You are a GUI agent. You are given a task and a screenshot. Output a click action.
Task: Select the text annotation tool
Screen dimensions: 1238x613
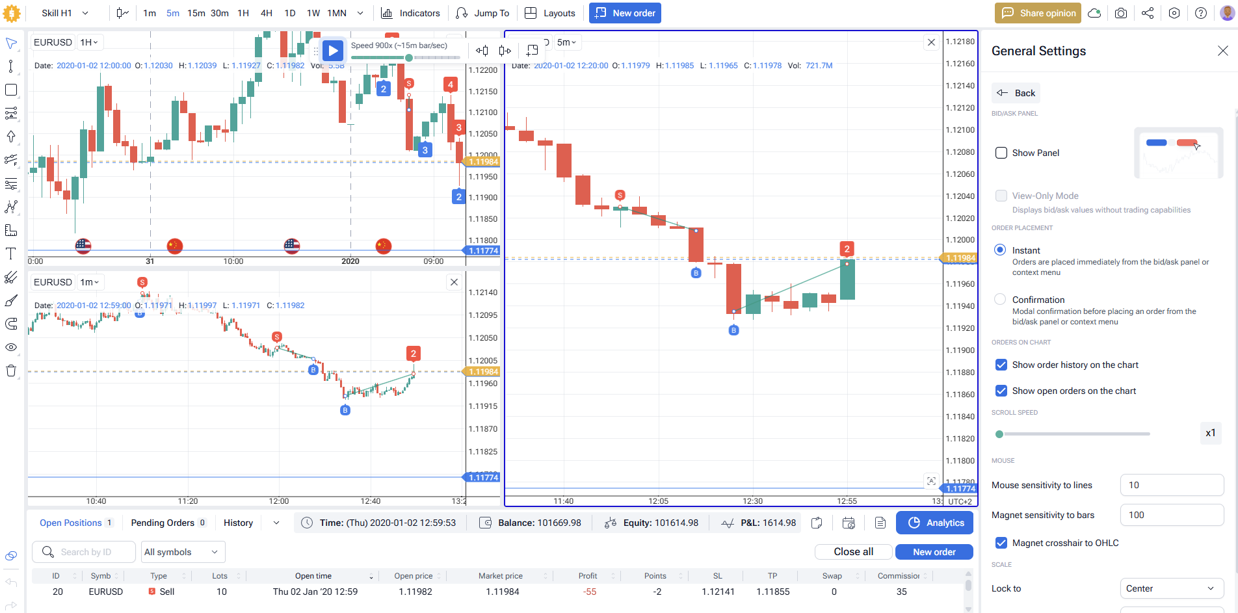click(11, 254)
